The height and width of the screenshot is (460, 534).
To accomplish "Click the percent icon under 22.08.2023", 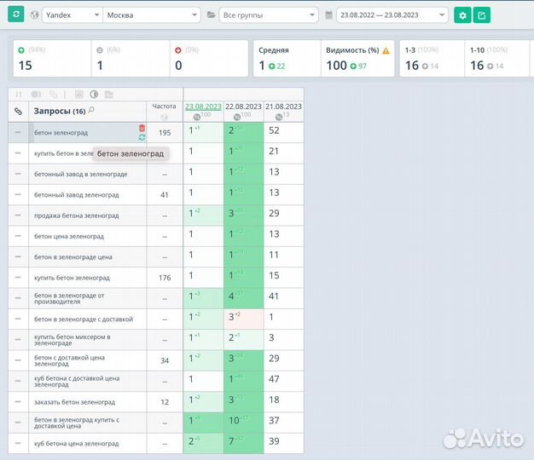I will pyautogui.click(x=237, y=117).
